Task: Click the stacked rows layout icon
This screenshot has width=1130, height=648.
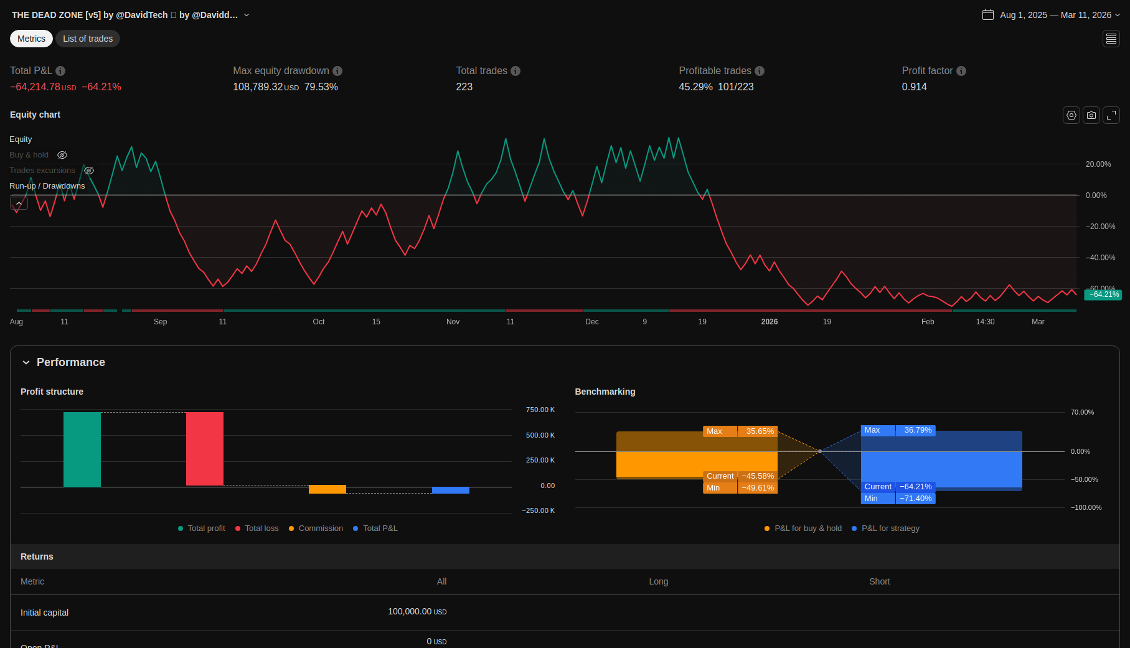Action: [1111, 39]
